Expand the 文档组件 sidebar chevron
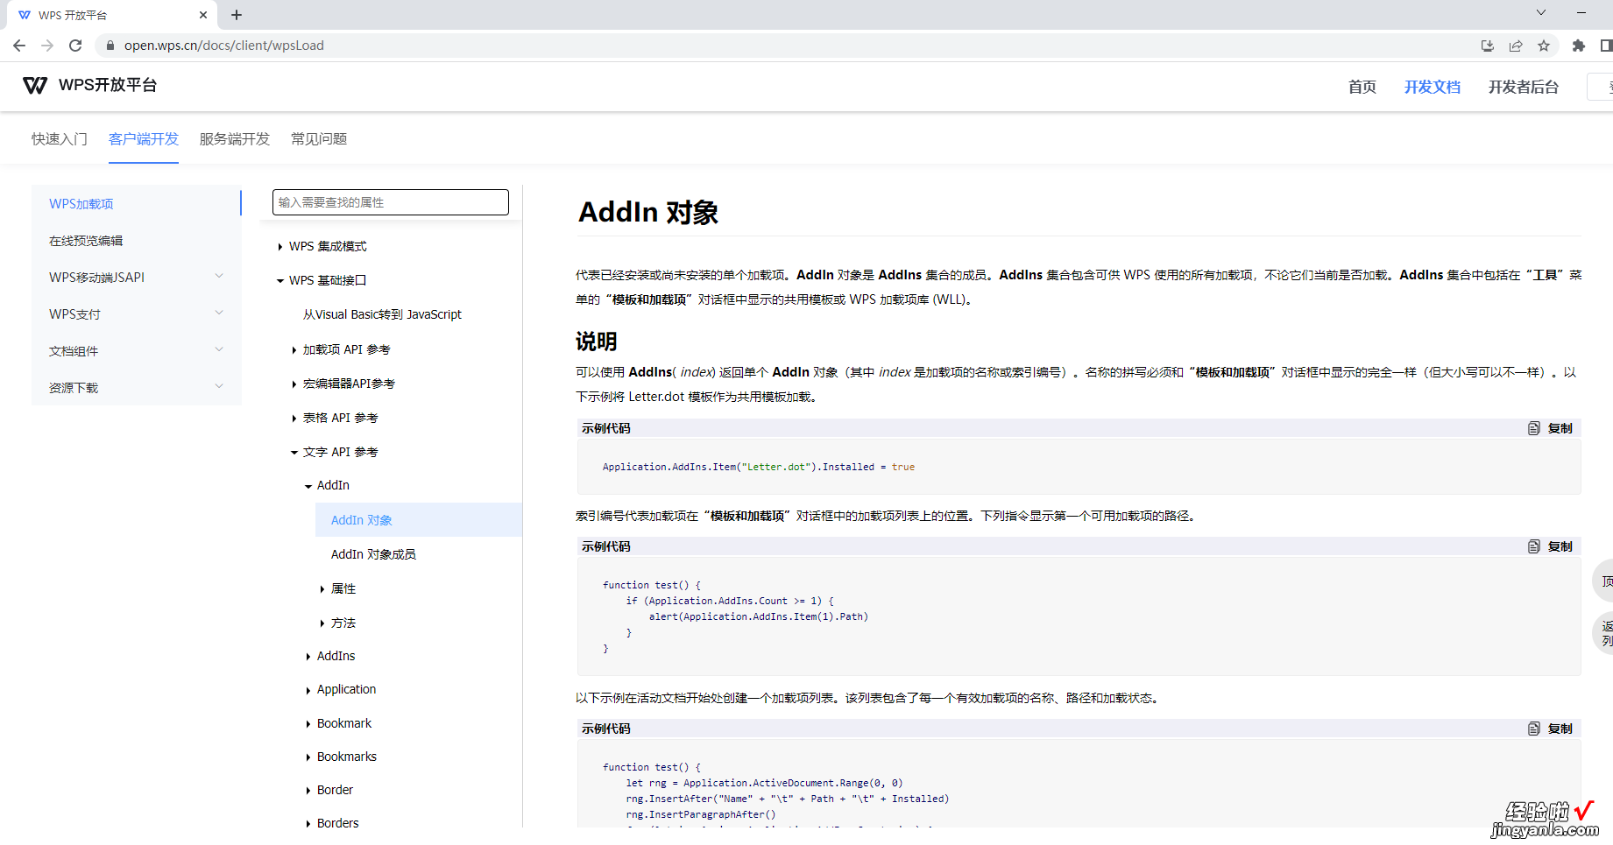Viewport: 1613px width, 845px height. tap(219, 349)
